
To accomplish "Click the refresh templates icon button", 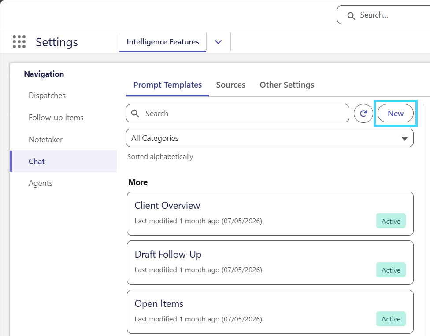I will pos(363,114).
